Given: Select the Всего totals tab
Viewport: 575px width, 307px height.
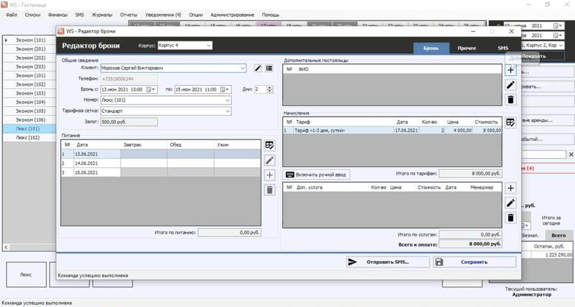Looking at the screenshot, I should pos(559,235).
